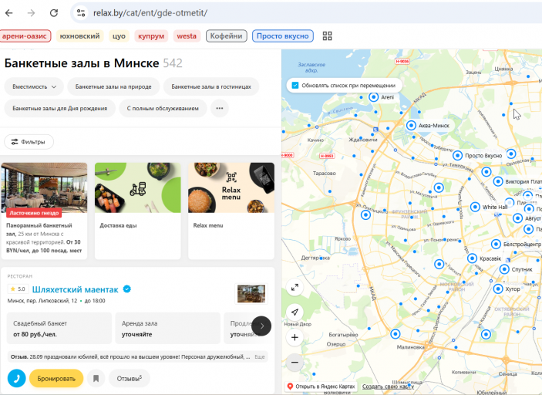This screenshot has height=395, width=542.
Task: Open Открыть в Яндекс Картах link
Action: (321, 387)
